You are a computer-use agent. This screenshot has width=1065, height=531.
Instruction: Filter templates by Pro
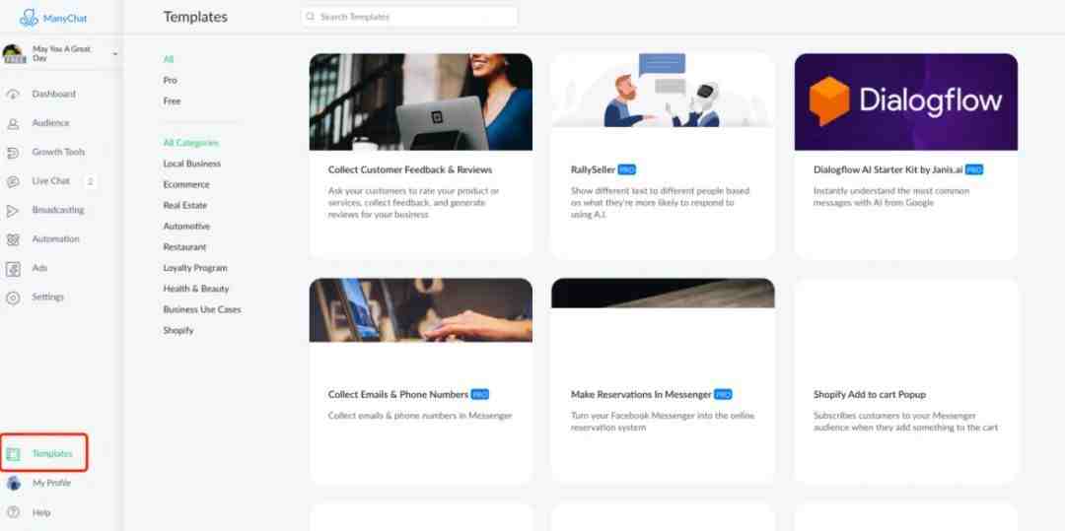[x=170, y=80]
